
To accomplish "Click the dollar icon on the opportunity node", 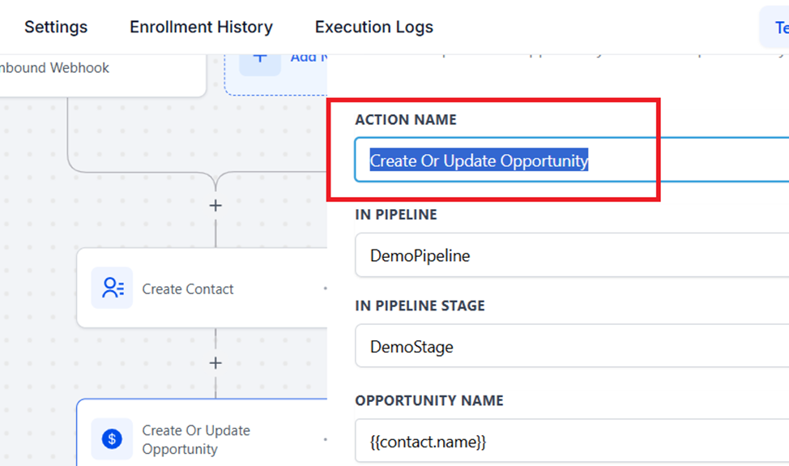I will point(112,438).
